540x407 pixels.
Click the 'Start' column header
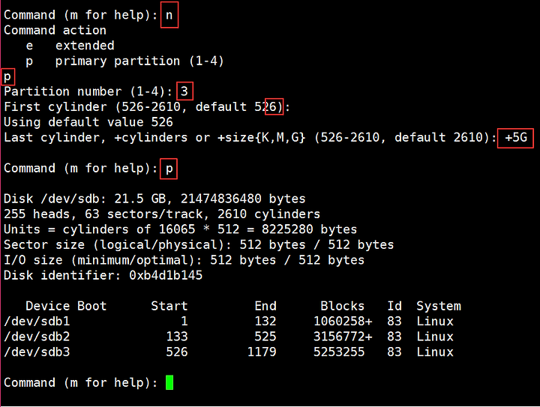[x=169, y=306]
